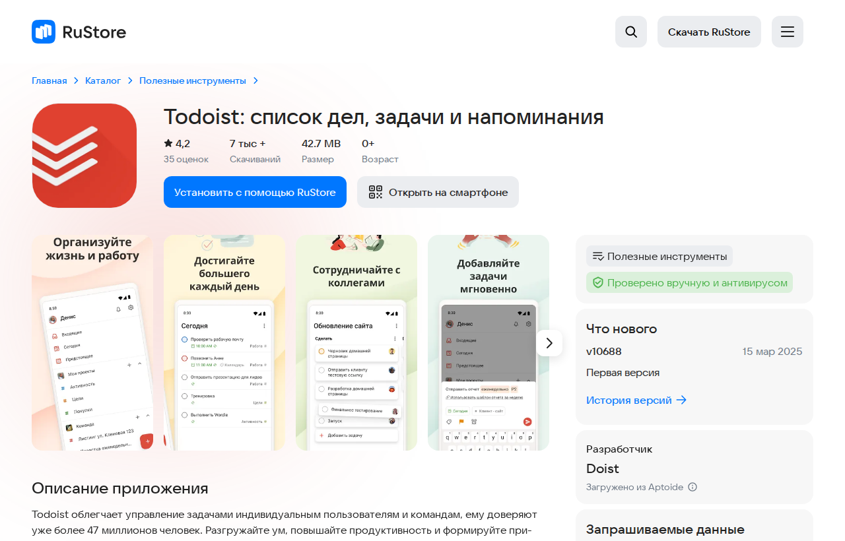This screenshot has height=541, width=845.
Task: Click 'Проверено вручную и антивирусом' badge
Action: tap(689, 282)
